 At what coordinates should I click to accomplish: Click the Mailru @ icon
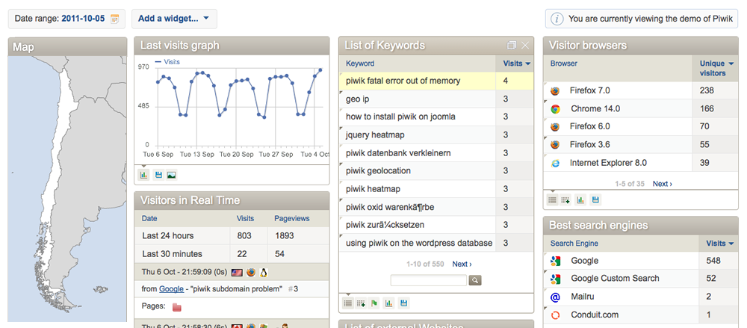point(555,297)
